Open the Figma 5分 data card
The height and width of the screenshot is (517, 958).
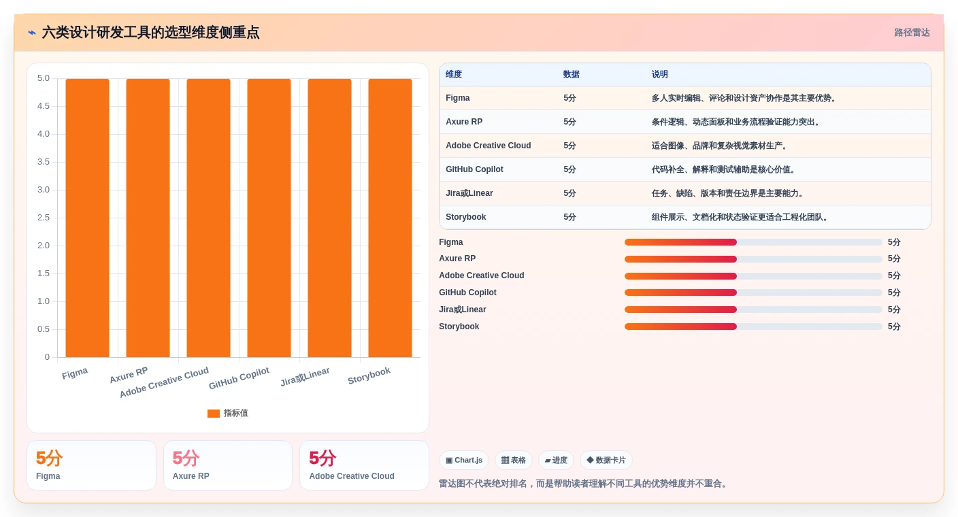click(91, 465)
